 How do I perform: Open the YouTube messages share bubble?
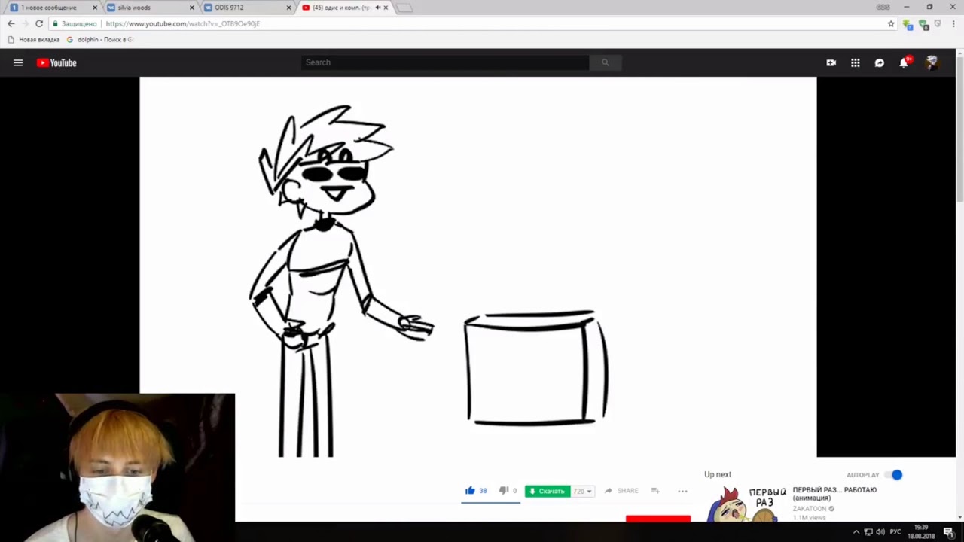[879, 62]
